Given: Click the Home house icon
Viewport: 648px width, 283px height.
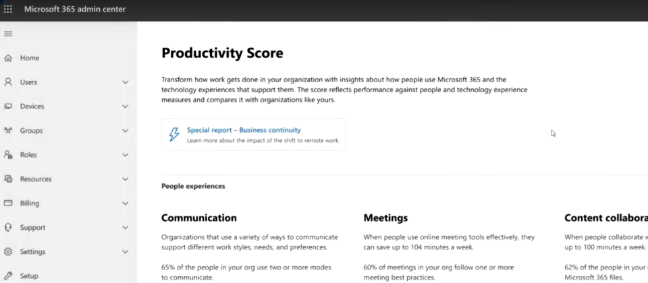Looking at the screenshot, I should tap(8, 58).
